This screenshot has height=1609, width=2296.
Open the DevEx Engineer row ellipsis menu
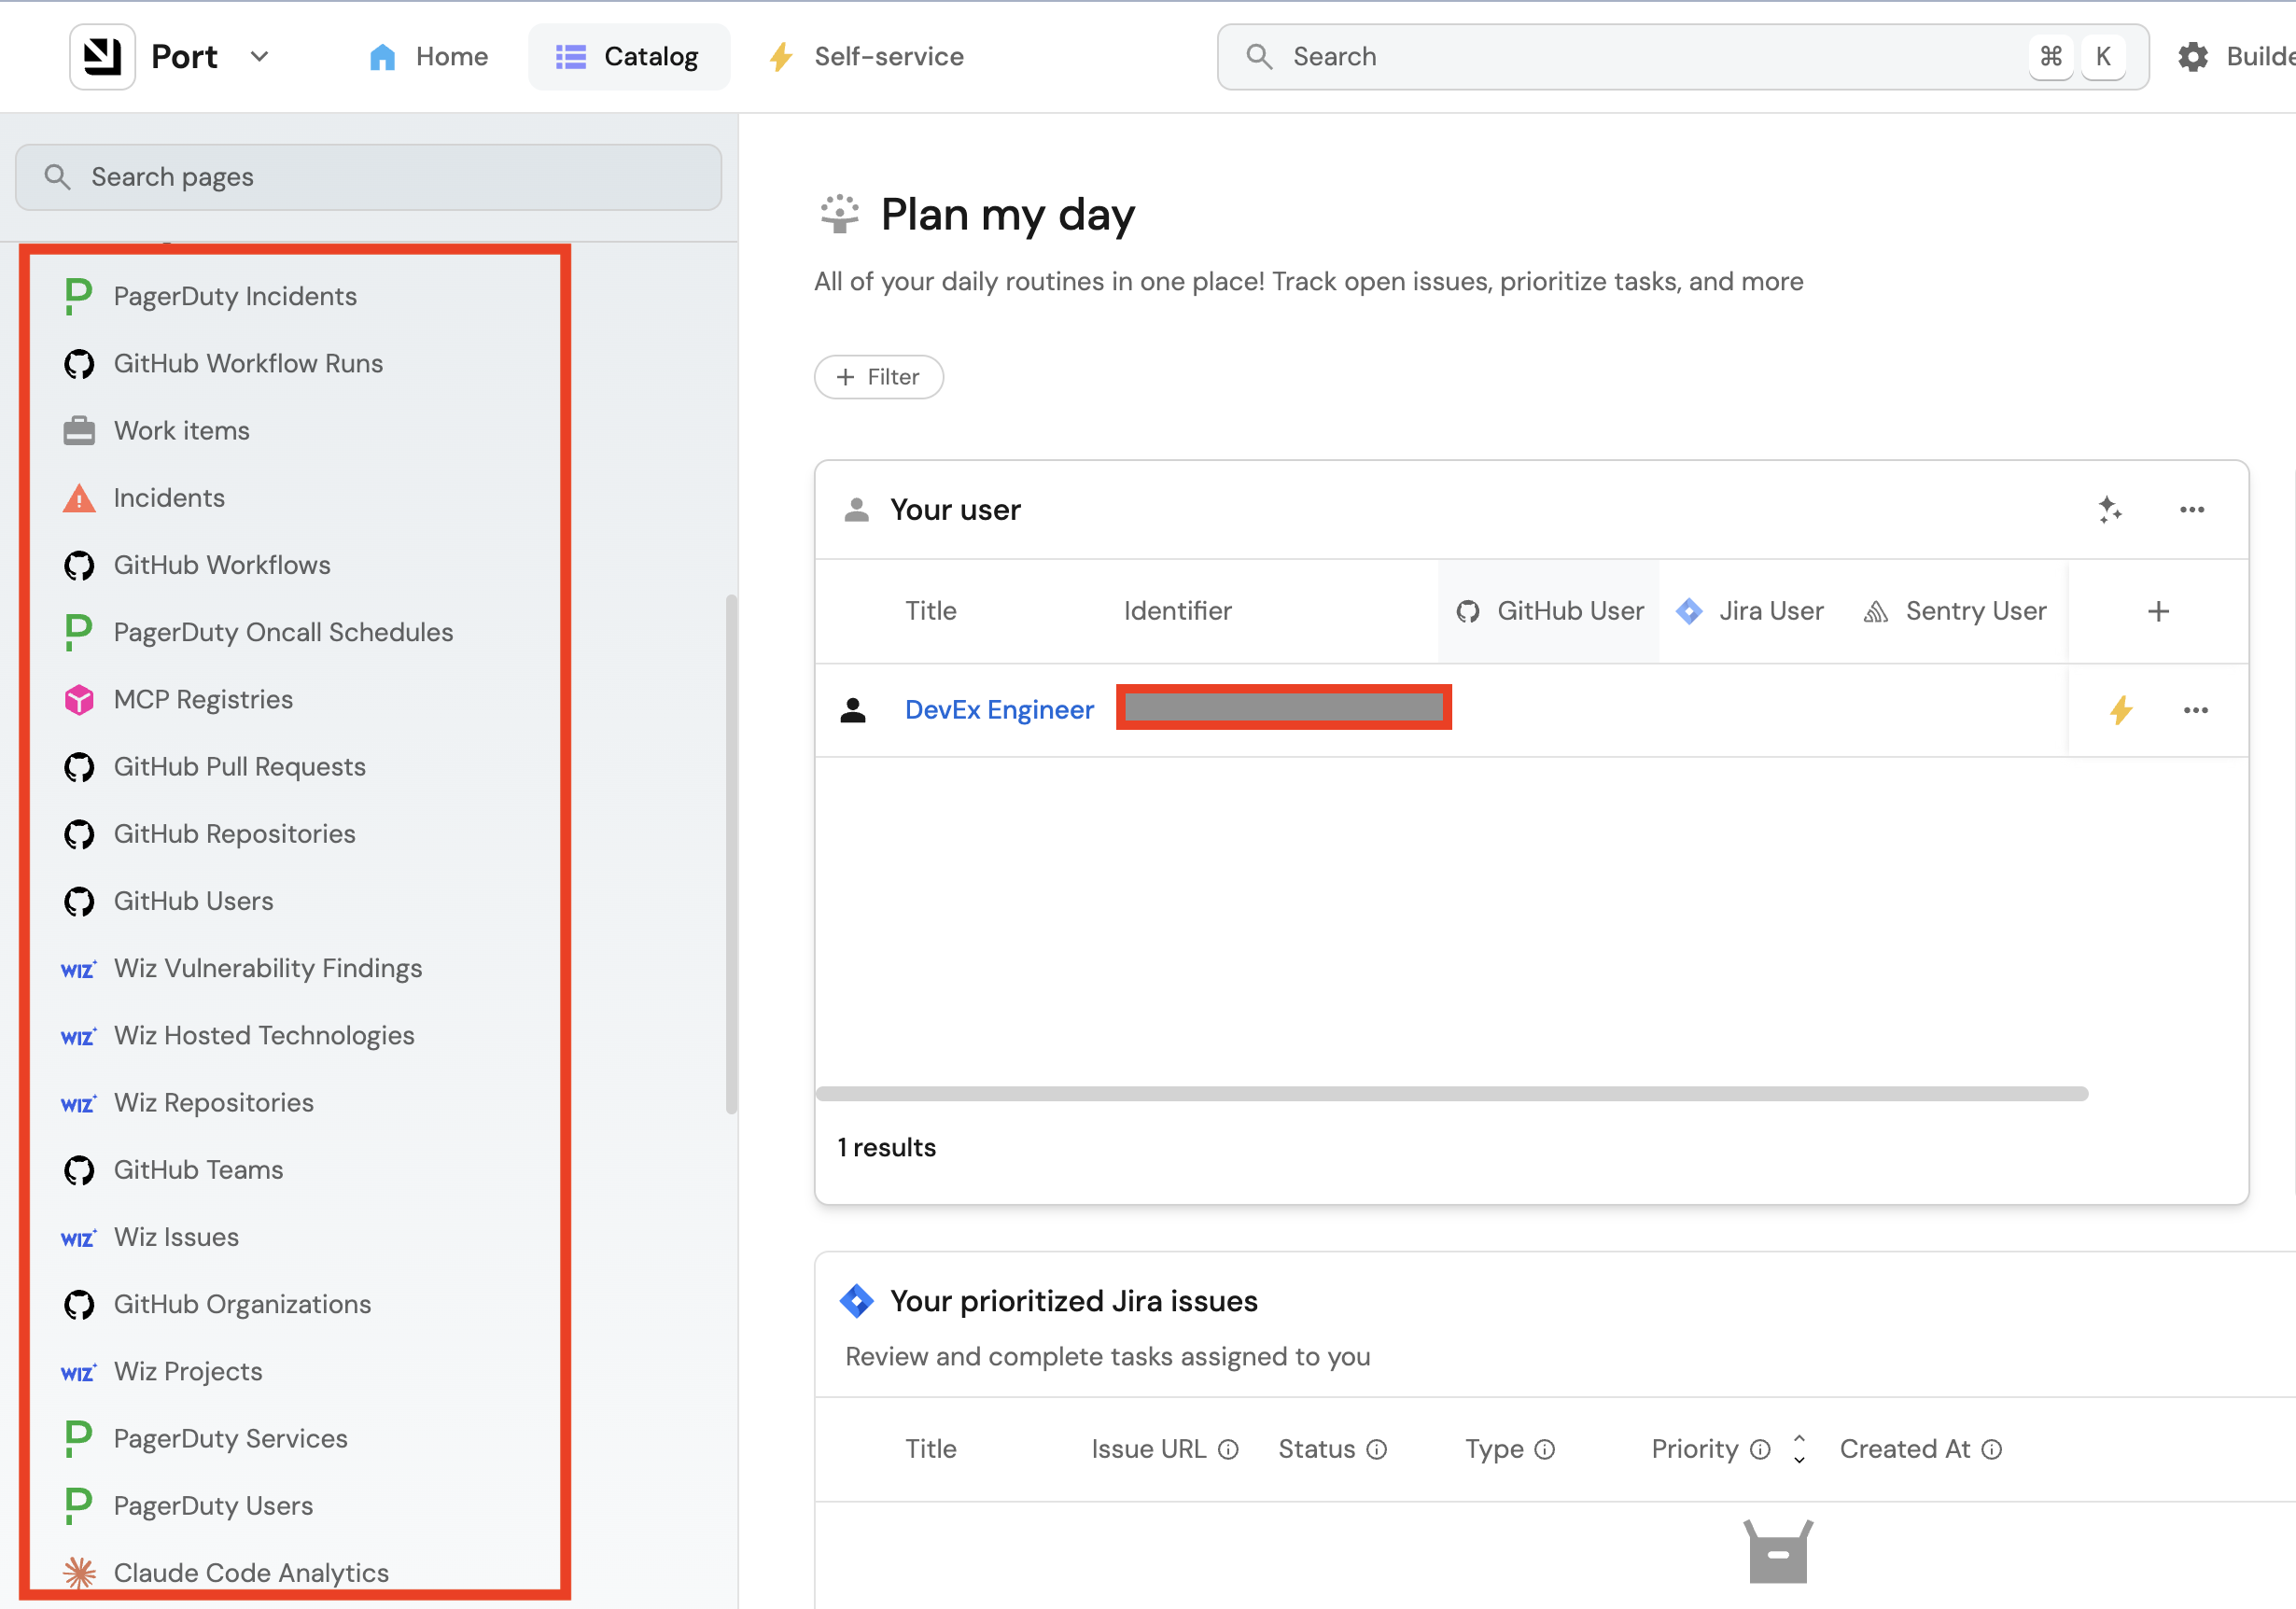2196,710
